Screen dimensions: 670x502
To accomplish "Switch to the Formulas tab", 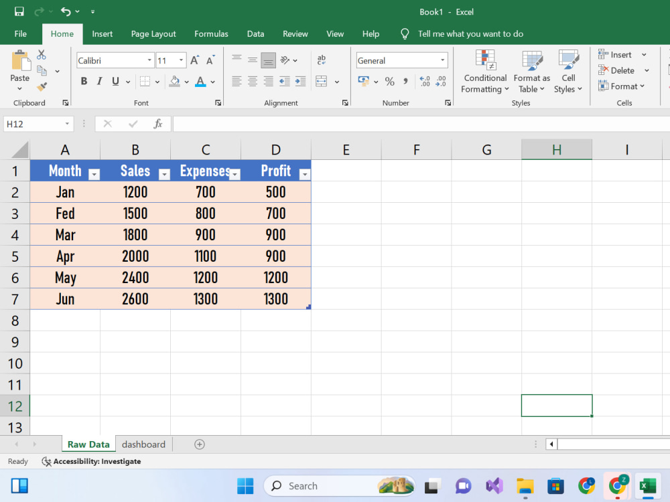I will coord(211,33).
